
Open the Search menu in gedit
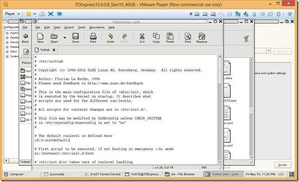(x=69, y=27)
